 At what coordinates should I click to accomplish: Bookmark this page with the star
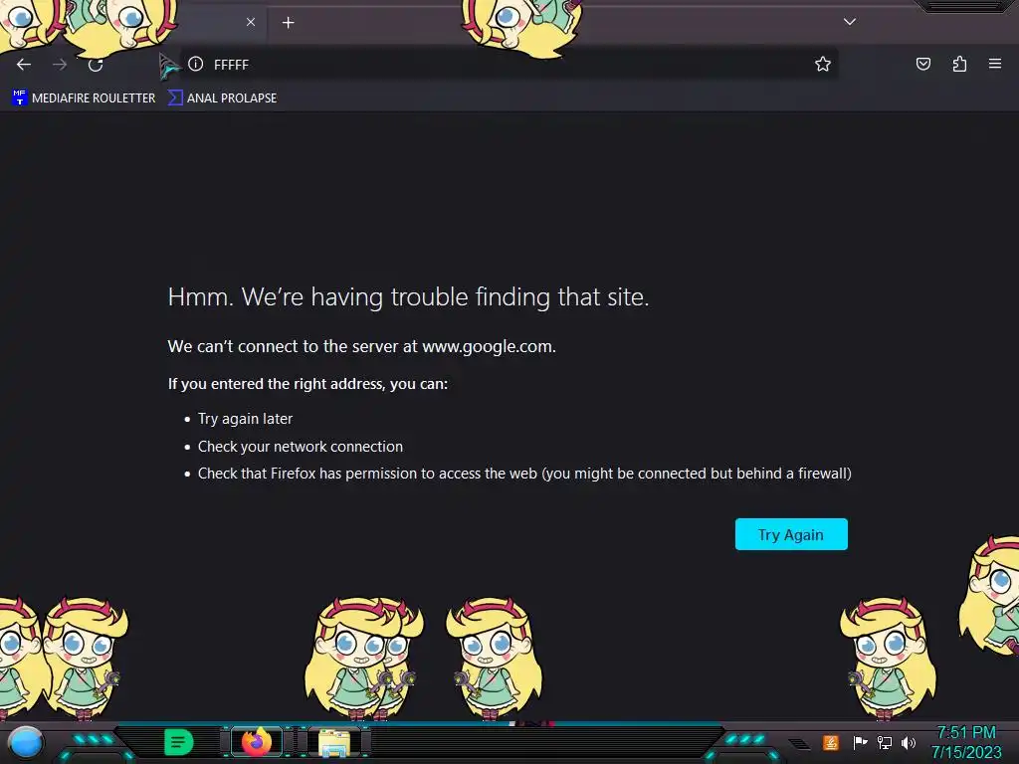point(823,64)
